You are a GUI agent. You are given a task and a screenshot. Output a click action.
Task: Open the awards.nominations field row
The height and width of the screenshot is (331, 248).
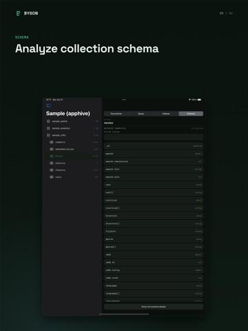(154, 161)
